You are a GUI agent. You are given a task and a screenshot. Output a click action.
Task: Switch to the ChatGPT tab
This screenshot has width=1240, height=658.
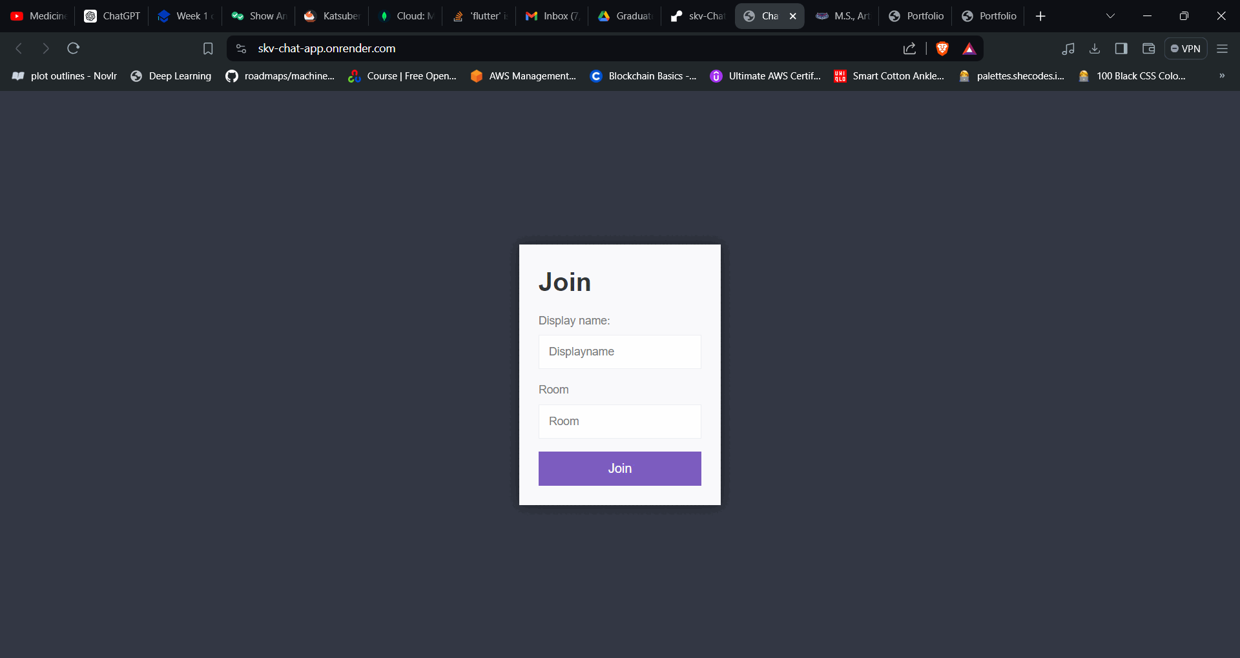(112, 16)
